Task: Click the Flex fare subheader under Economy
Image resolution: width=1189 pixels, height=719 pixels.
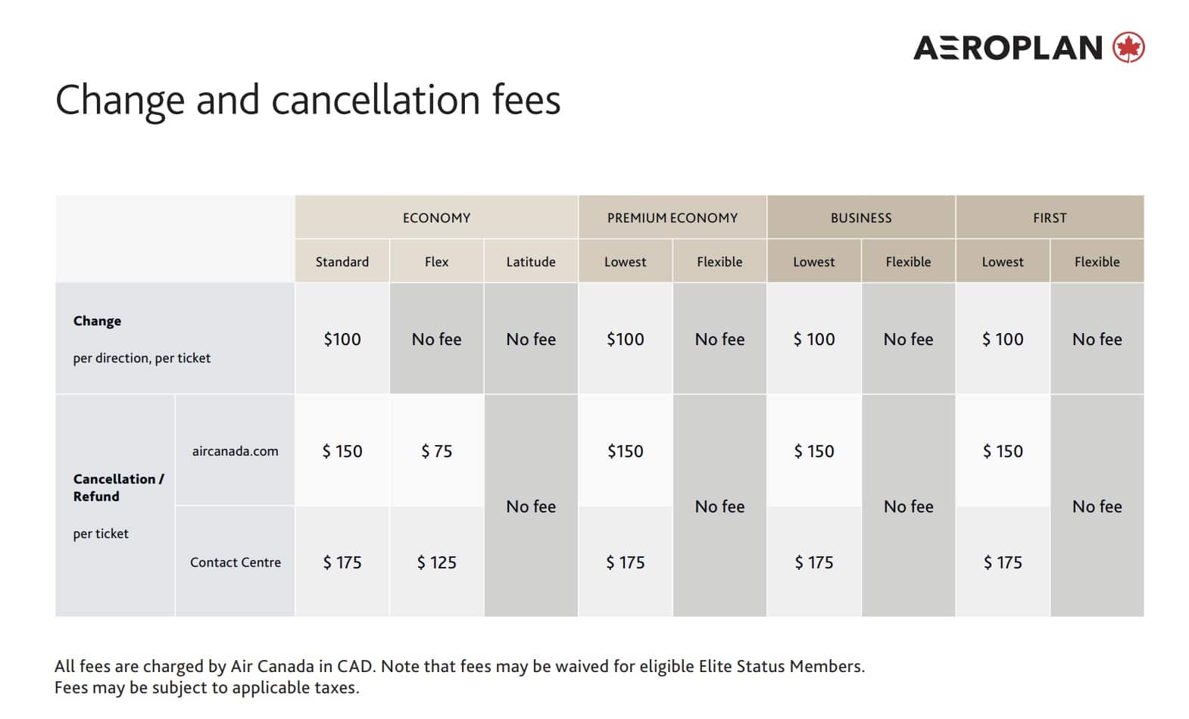Action: 436,262
